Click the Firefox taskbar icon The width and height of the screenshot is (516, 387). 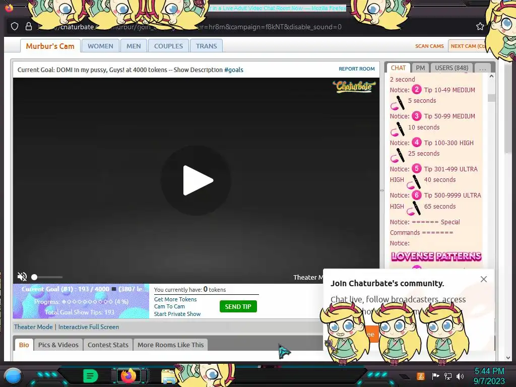pyautogui.click(x=128, y=376)
